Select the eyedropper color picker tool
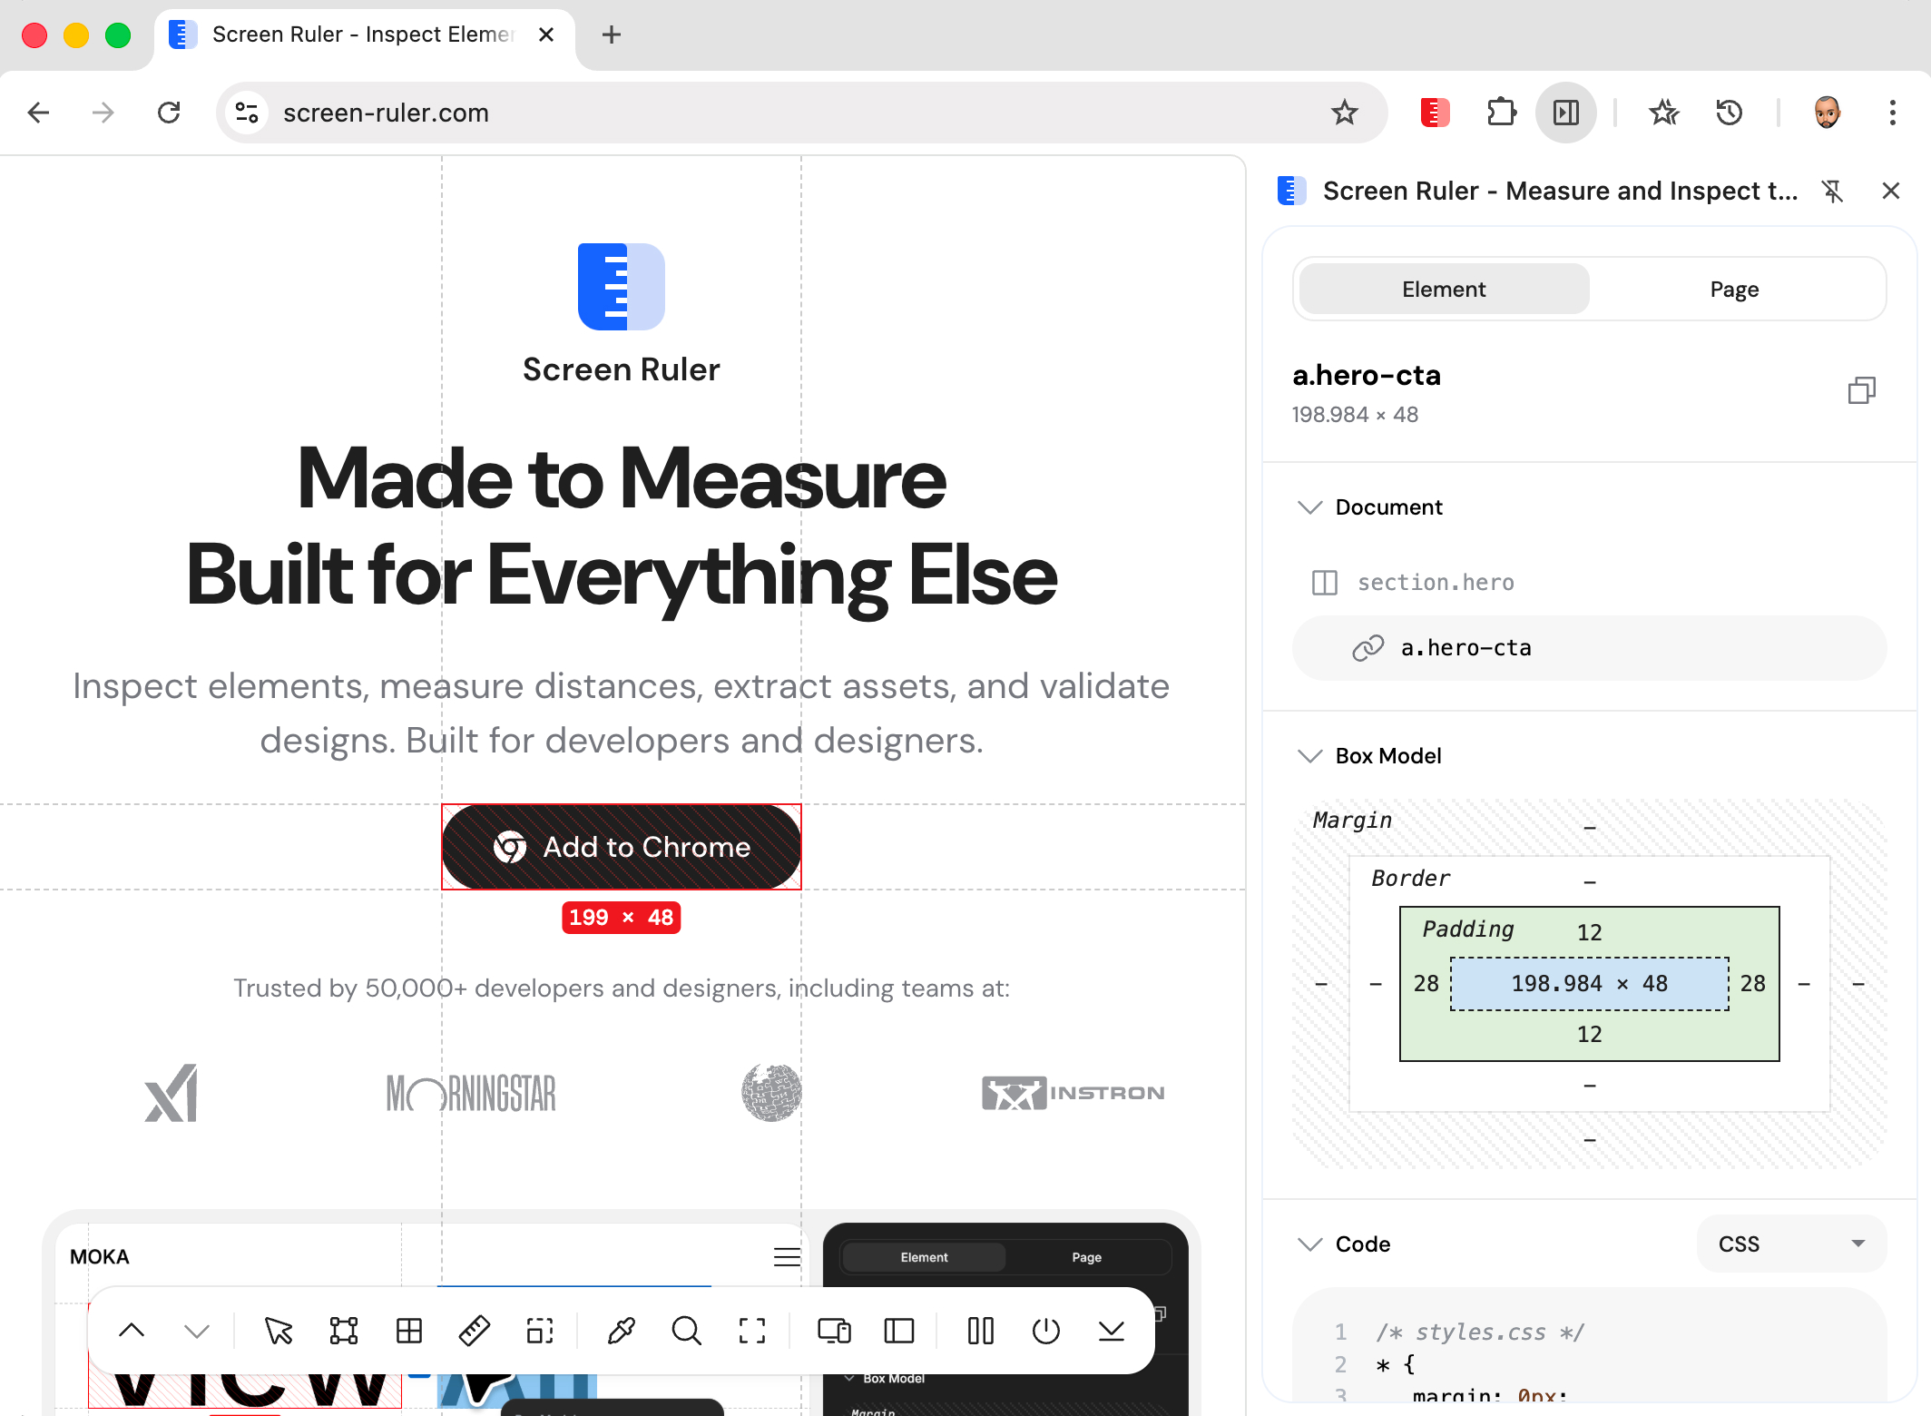This screenshot has height=1416, width=1931. tap(622, 1331)
